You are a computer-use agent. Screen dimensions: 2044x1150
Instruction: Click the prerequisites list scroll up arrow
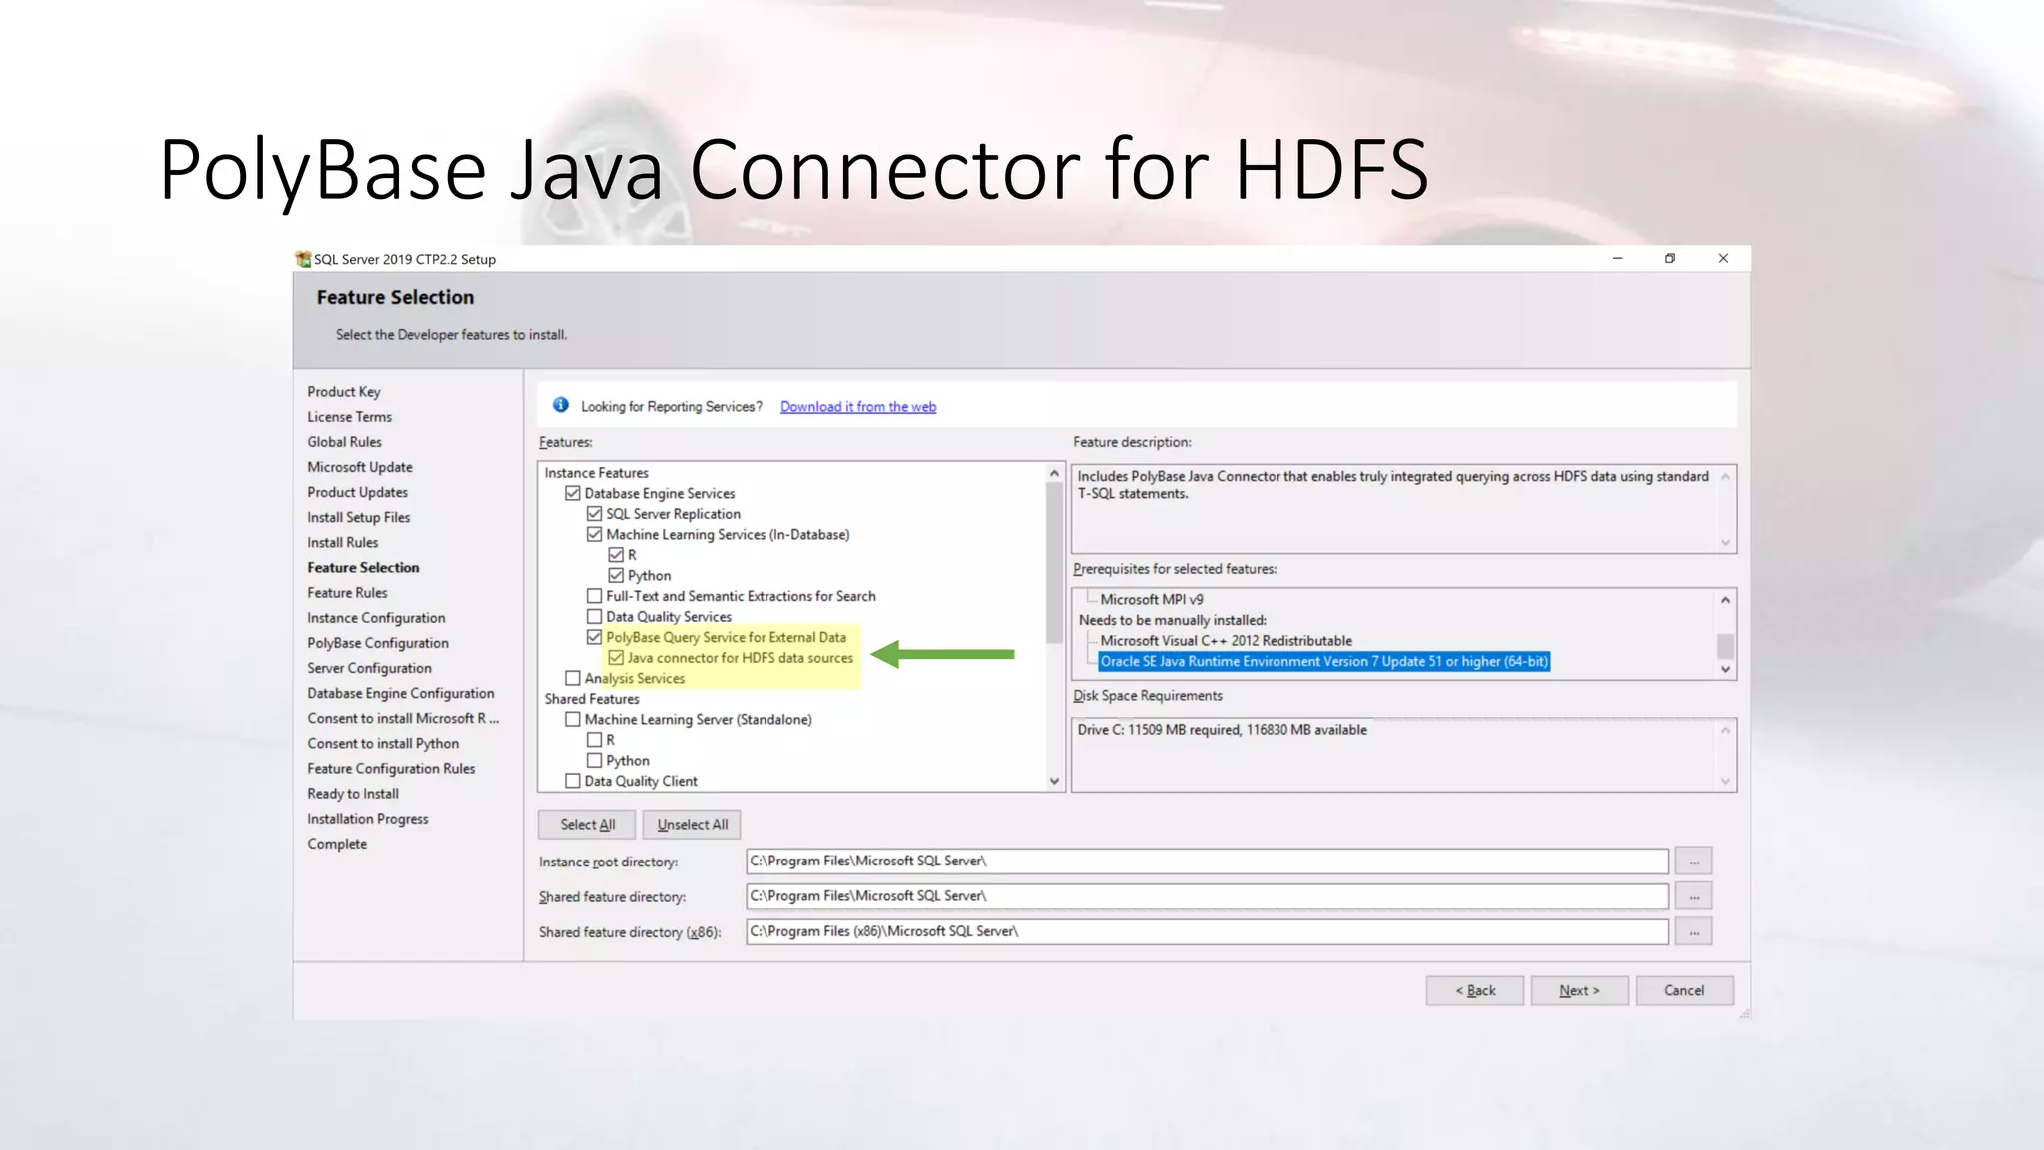[x=1725, y=600]
